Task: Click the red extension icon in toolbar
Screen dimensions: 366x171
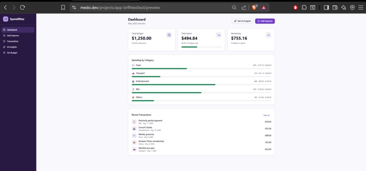Action: click(296, 7)
